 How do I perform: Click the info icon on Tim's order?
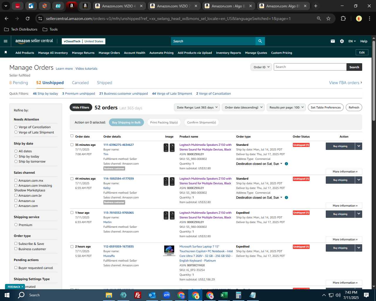coord(286,164)
